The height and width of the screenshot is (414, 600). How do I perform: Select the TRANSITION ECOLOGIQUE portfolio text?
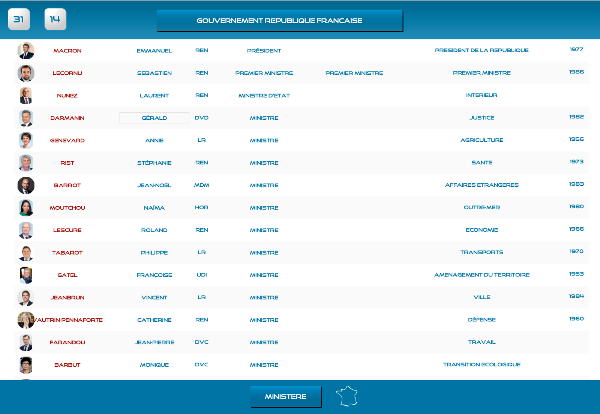click(481, 364)
